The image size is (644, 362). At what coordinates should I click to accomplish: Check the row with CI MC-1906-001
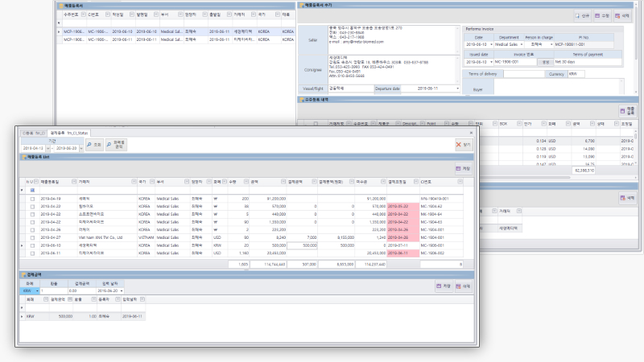tap(32, 245)
